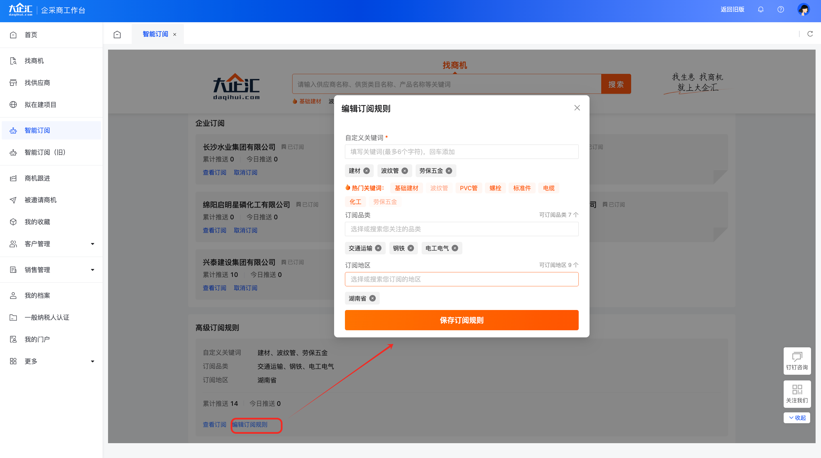Focus the 自定义关键词 input field

click(462, 152)
